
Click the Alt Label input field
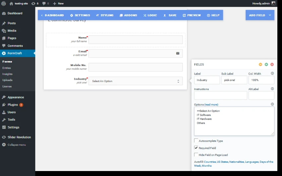click(x=261, y=95)
